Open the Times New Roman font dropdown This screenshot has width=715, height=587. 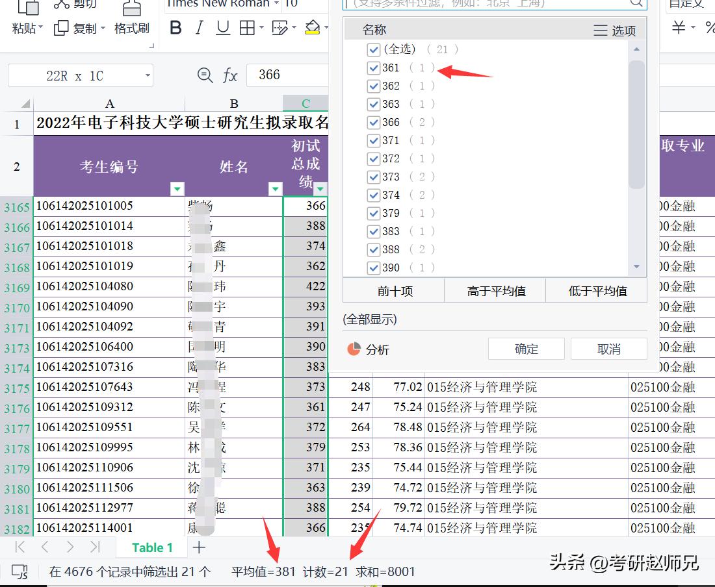[x=276, y=3]
